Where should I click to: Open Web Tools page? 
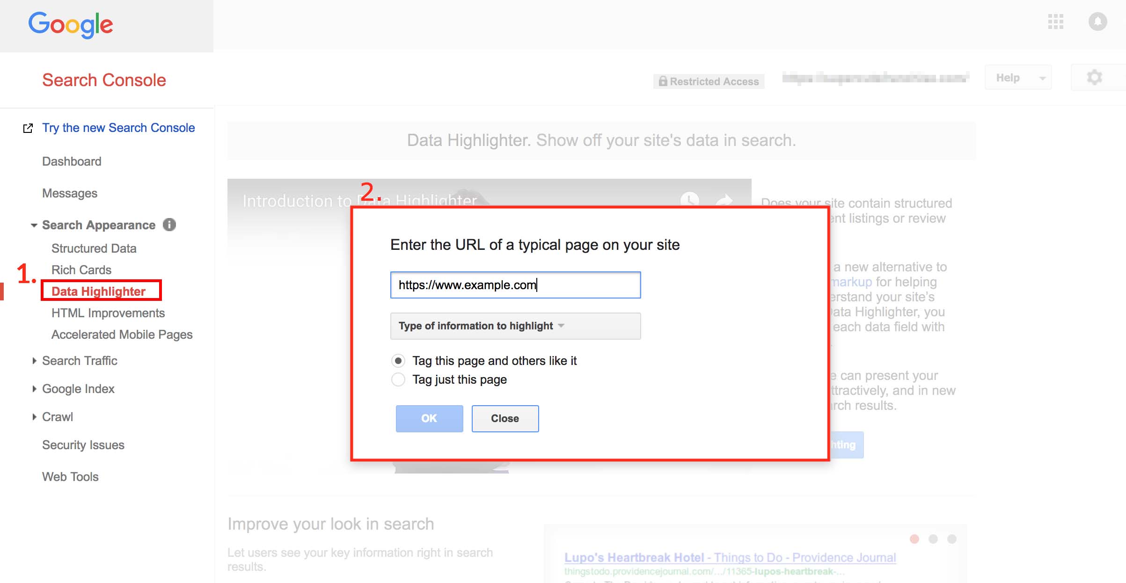click(x=70, y=477)
